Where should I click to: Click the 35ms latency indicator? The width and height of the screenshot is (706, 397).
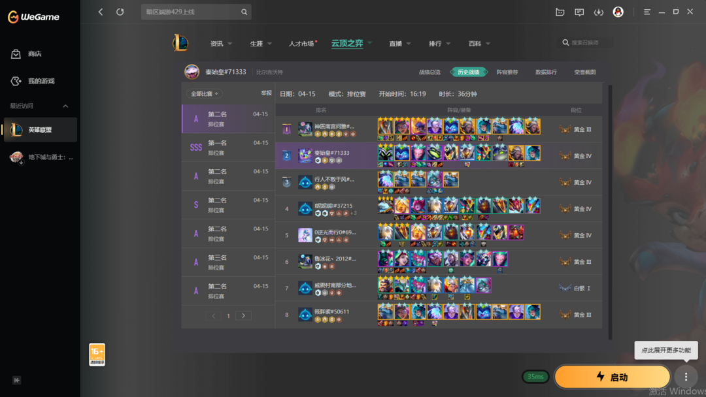point(535,377)
